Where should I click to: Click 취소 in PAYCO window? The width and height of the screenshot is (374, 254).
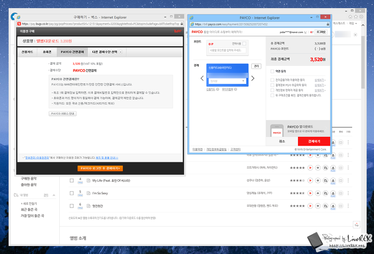click(x=282, y=141)
